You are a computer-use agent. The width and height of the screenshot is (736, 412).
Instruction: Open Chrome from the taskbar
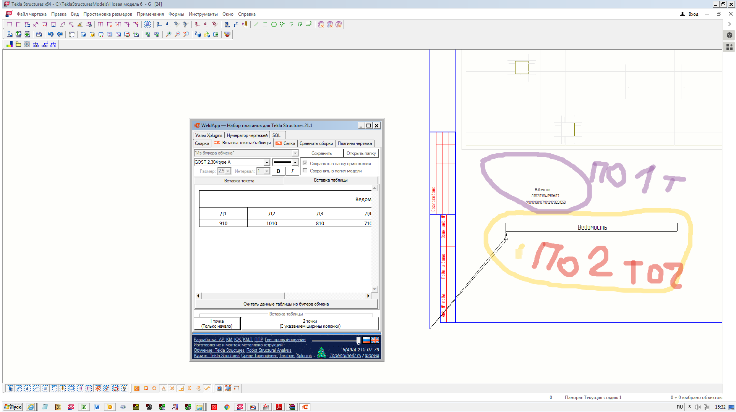(x=227, y=407)
